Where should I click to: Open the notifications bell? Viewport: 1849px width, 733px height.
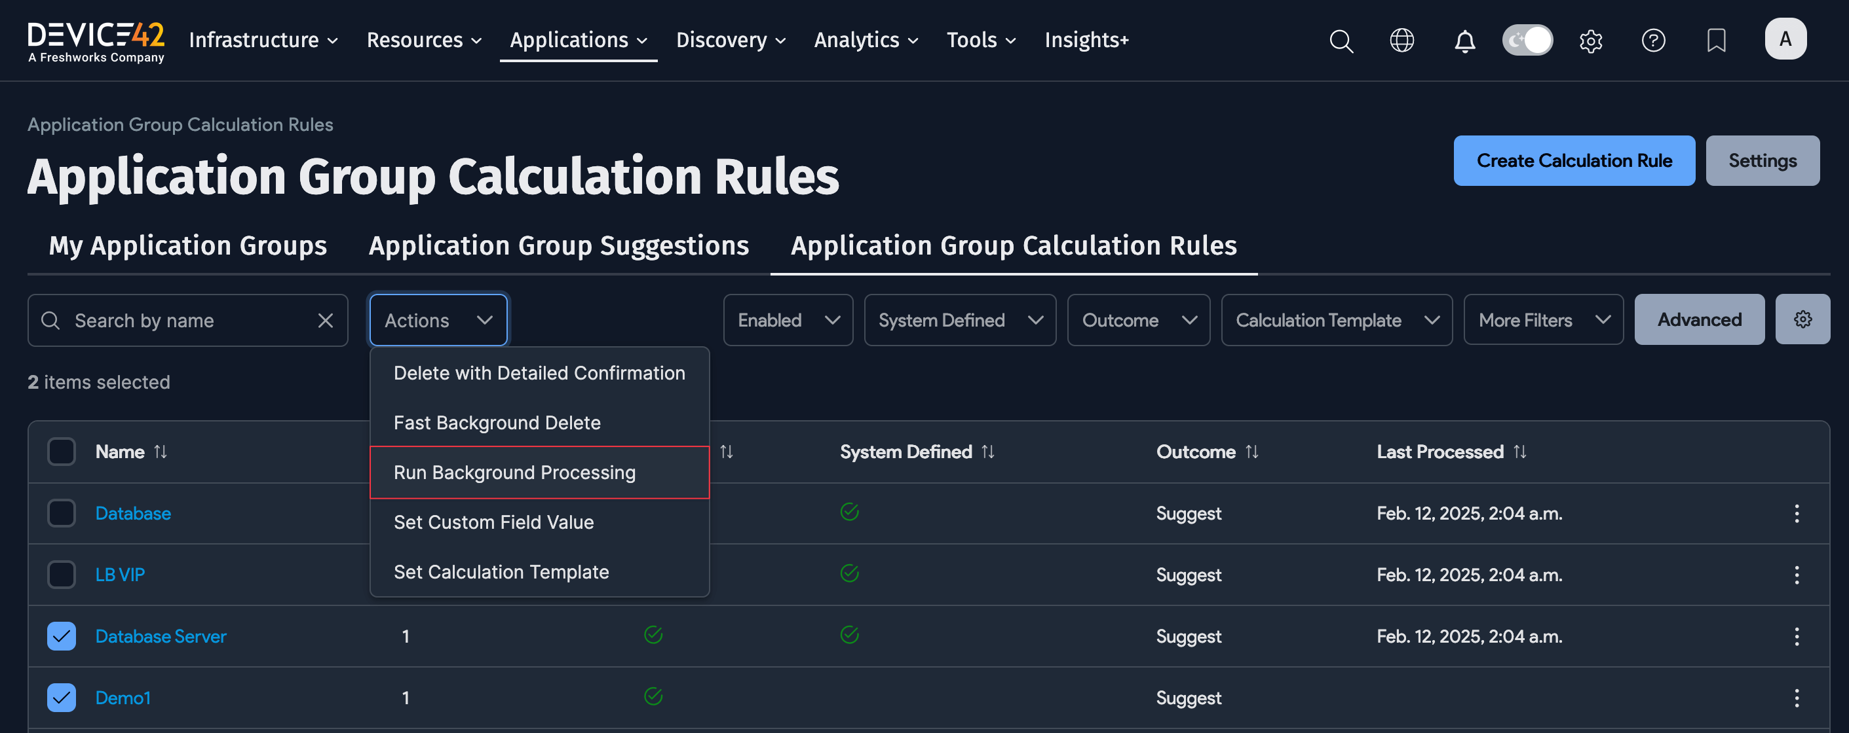coord(1464,41)
